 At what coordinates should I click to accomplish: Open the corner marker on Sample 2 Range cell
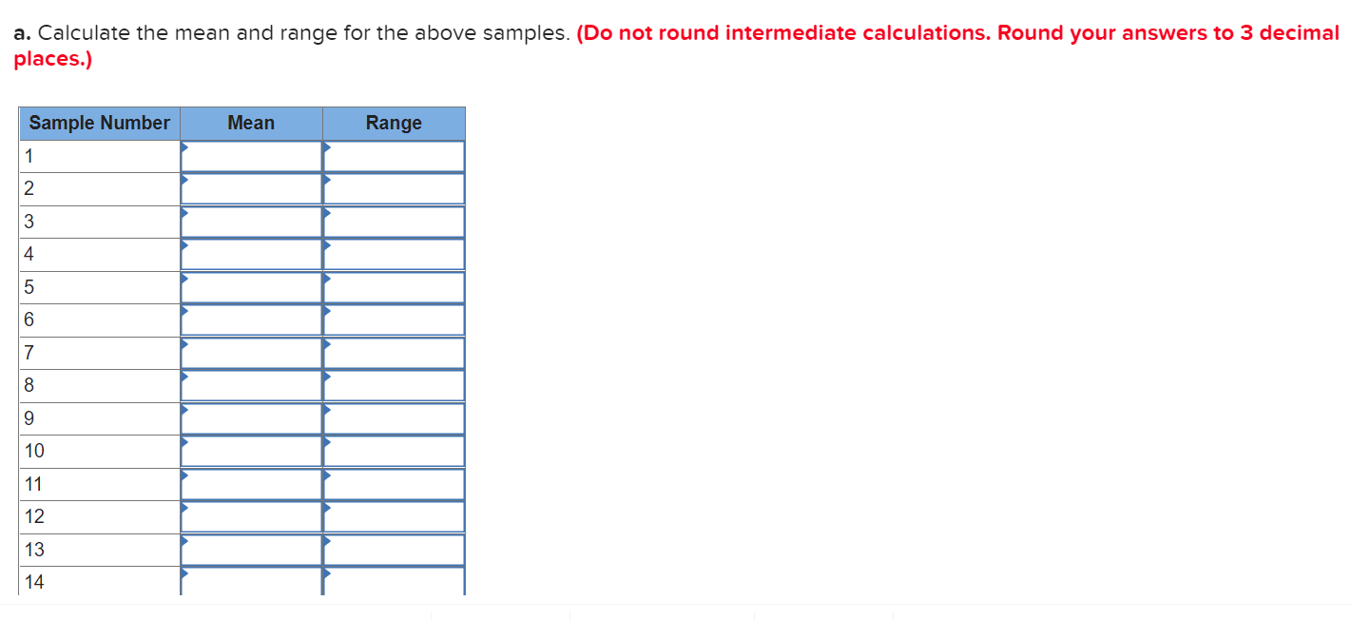pos(327,181)
